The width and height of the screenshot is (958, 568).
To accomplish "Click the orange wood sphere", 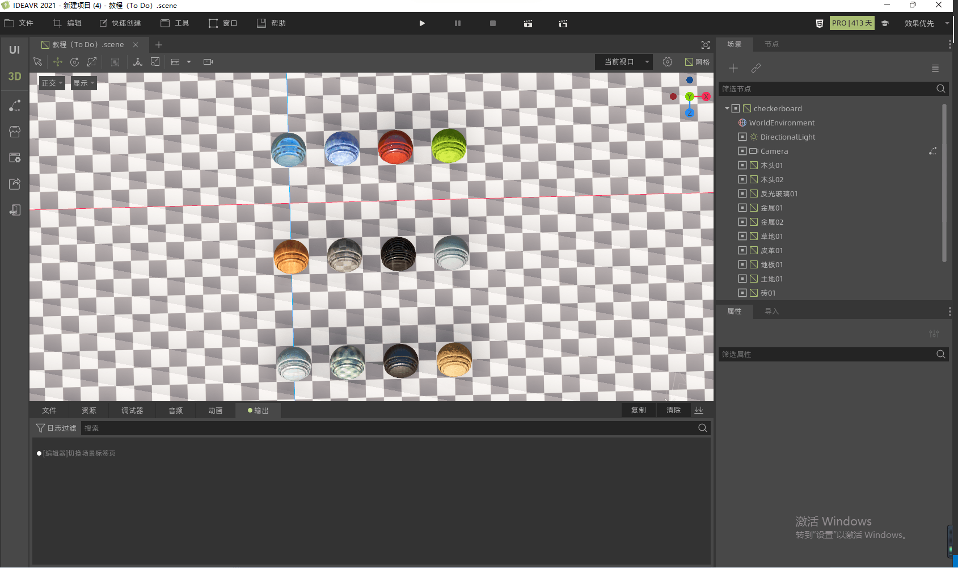I will coord(292,256).
